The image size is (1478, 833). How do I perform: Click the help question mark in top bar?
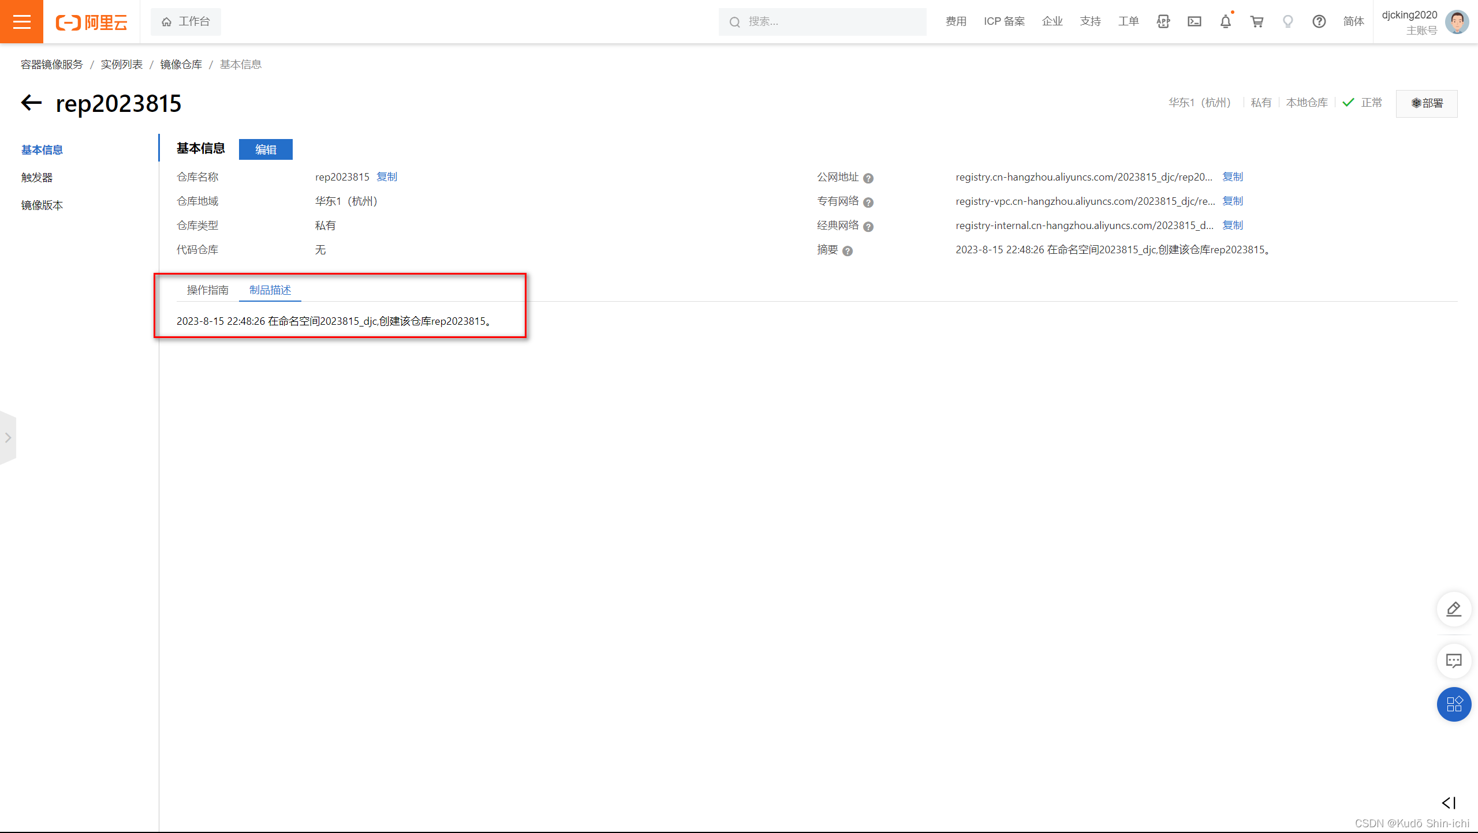pos(1319,21)
